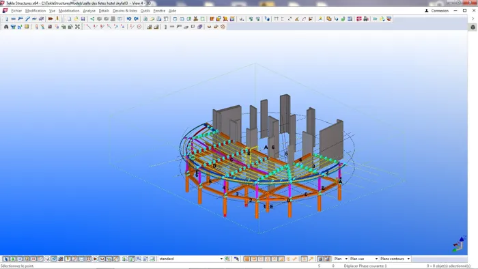Open the Analyse menu
The height and width of the screenshot is (269, 478).
pos(89,11)
